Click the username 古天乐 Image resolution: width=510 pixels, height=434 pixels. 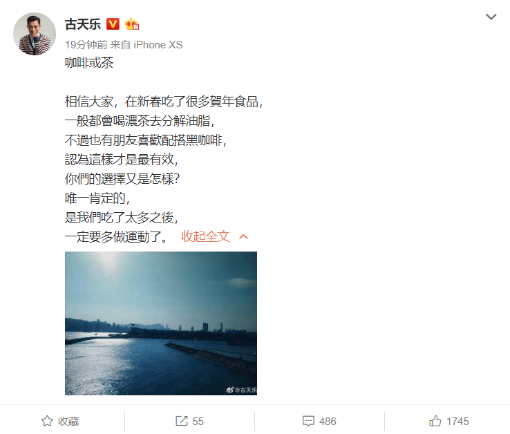[x=83, y=24]
